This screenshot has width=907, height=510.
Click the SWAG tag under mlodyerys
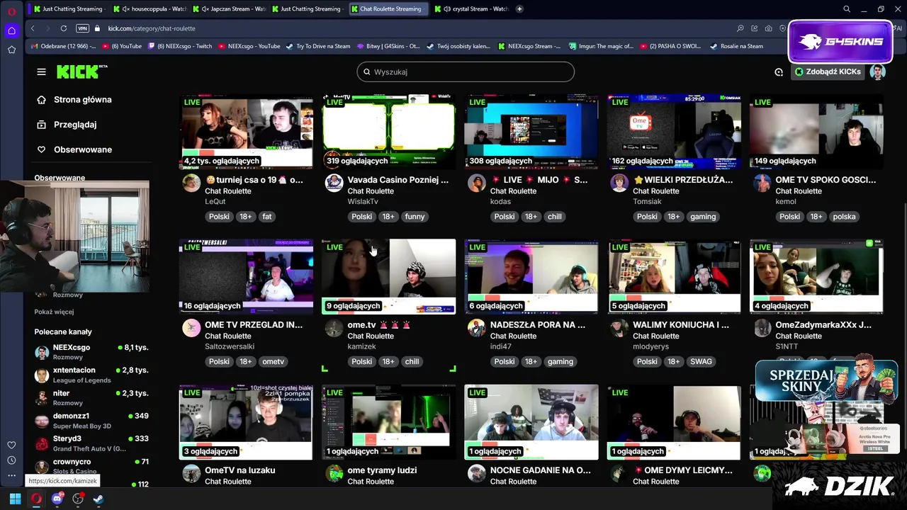click(x=701, y=362)
